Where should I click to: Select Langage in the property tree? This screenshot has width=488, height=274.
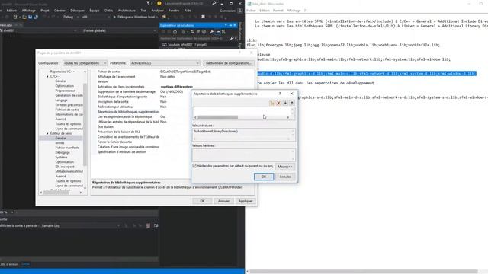[61, 100]
